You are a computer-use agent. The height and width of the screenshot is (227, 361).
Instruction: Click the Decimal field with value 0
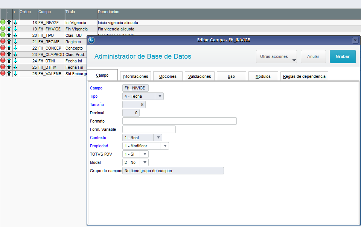pos(131,113)
